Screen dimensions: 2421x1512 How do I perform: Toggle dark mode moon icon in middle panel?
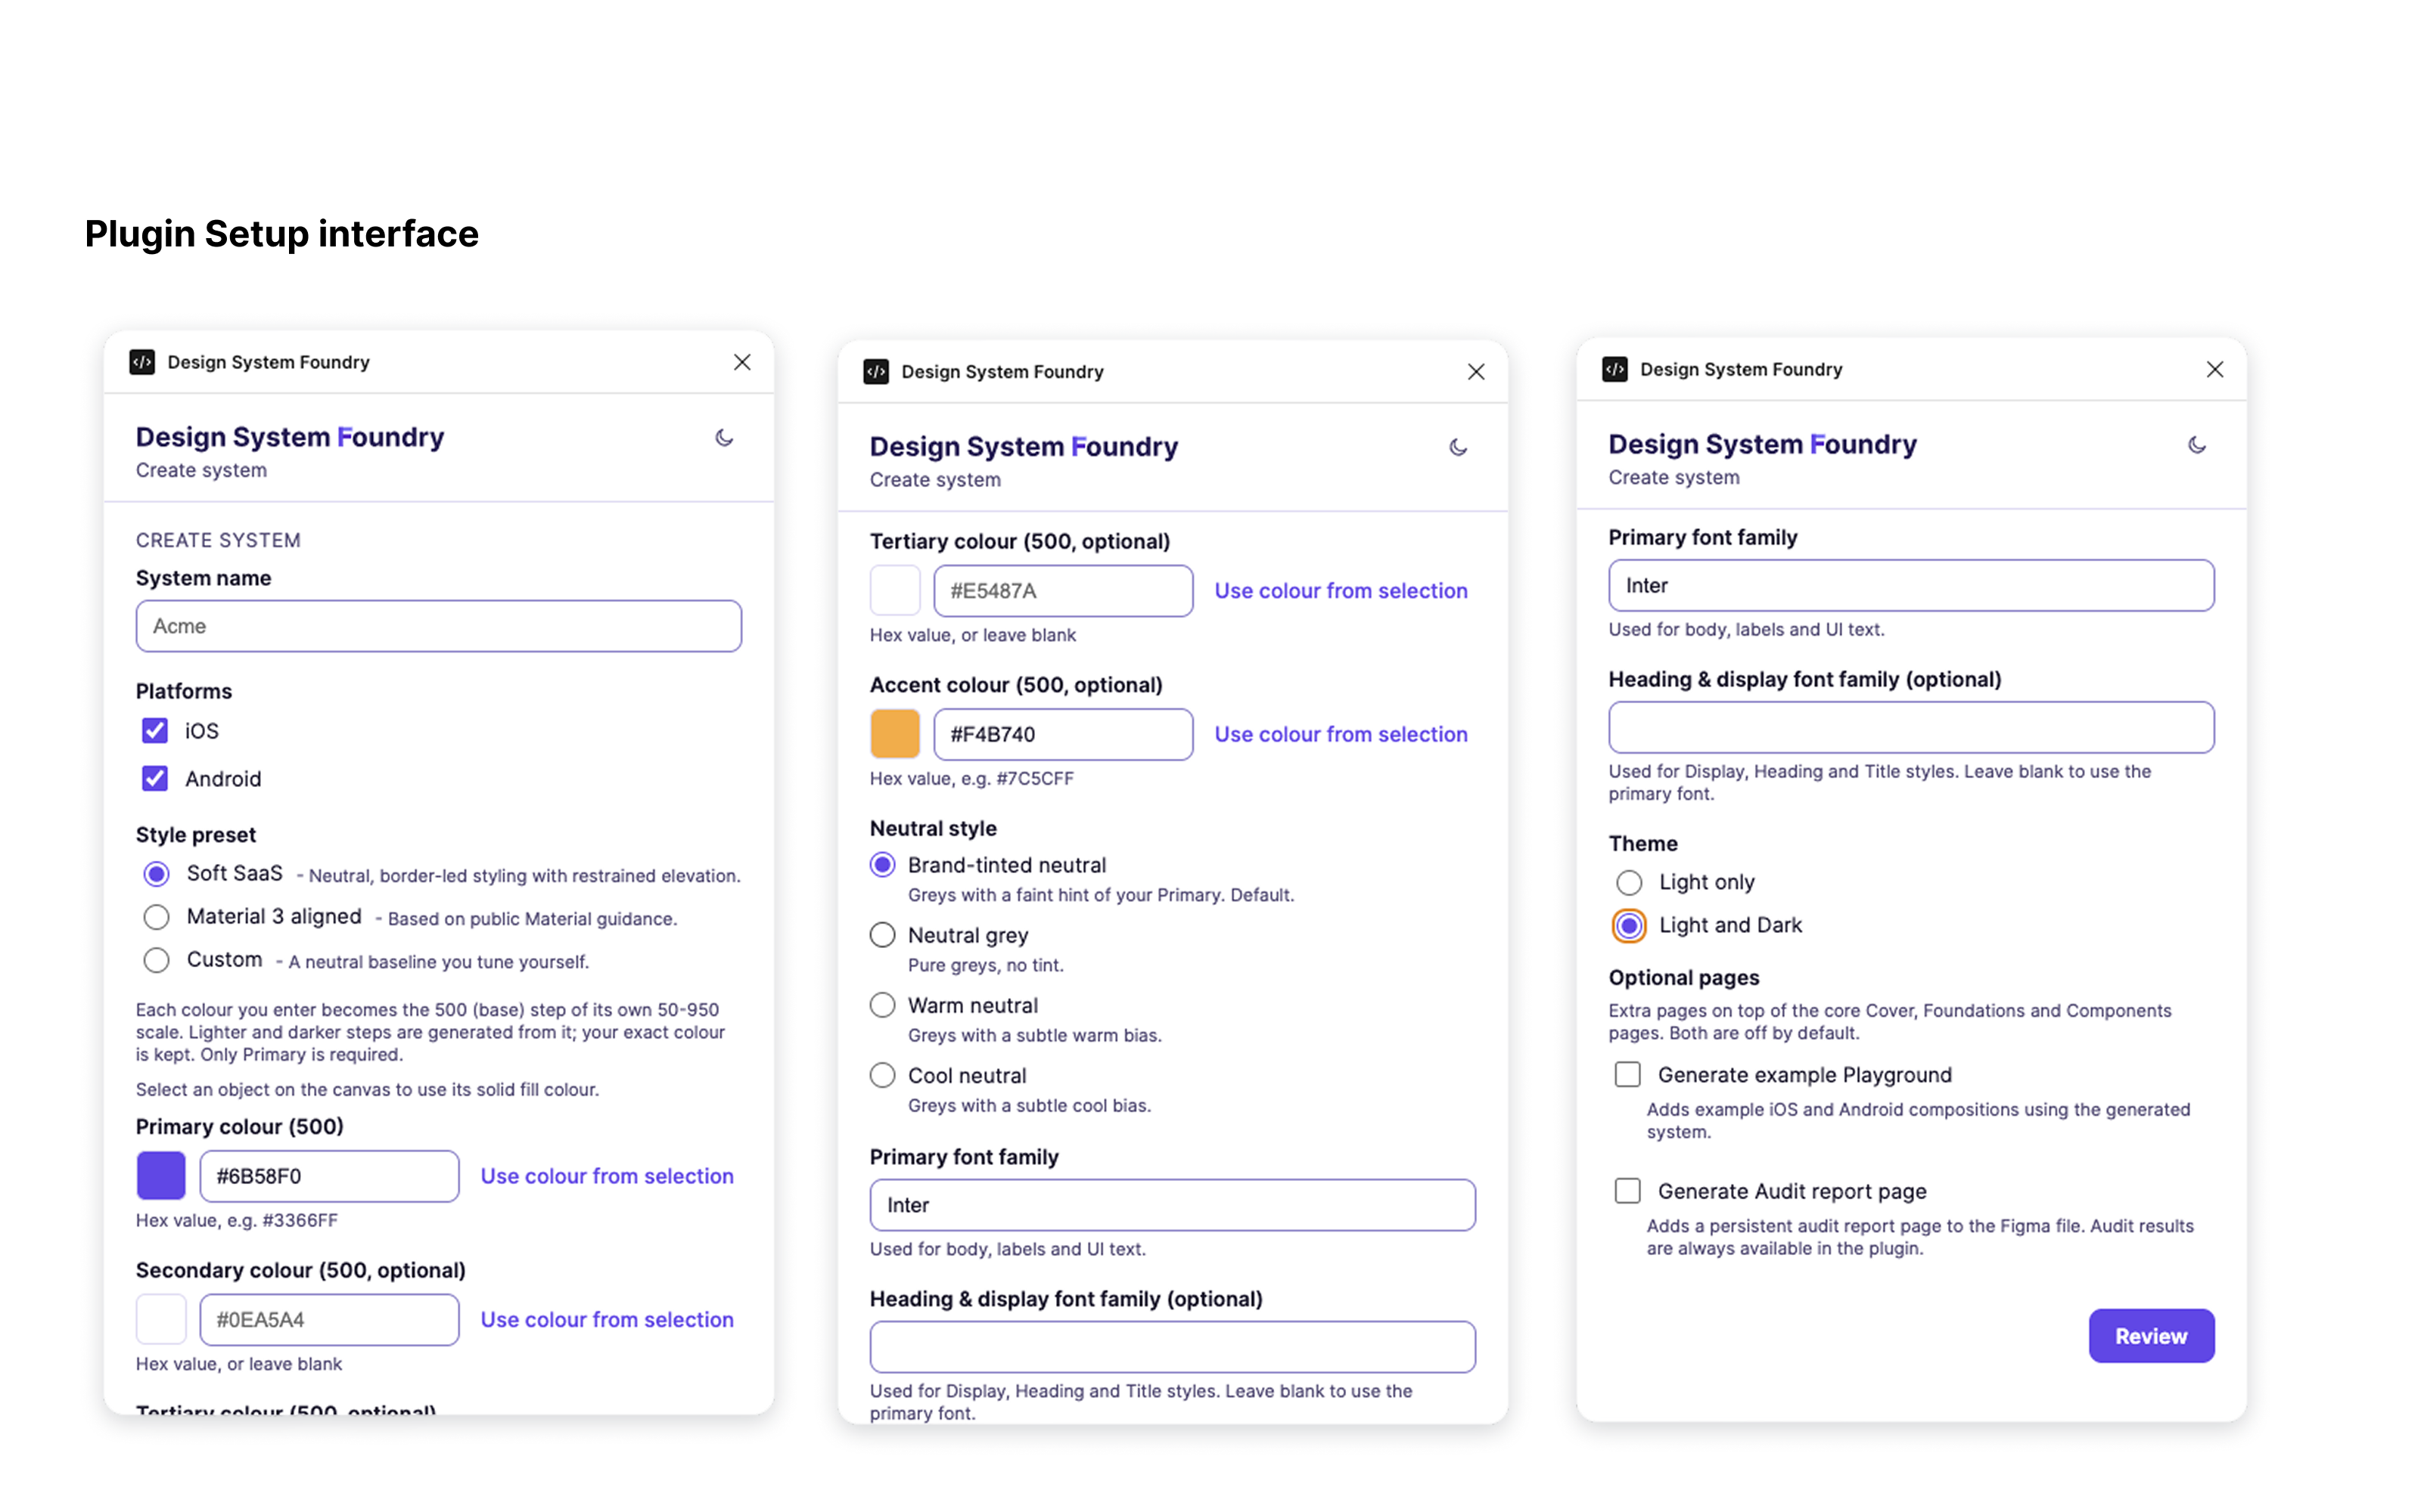point(1458,447)
